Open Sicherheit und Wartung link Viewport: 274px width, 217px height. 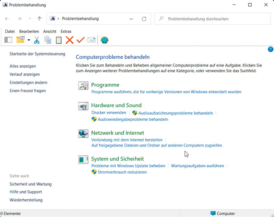31,184
